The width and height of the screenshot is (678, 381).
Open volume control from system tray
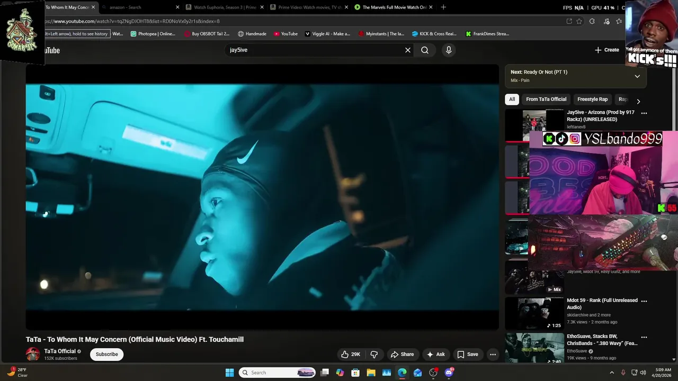click(x=643, y=373)
